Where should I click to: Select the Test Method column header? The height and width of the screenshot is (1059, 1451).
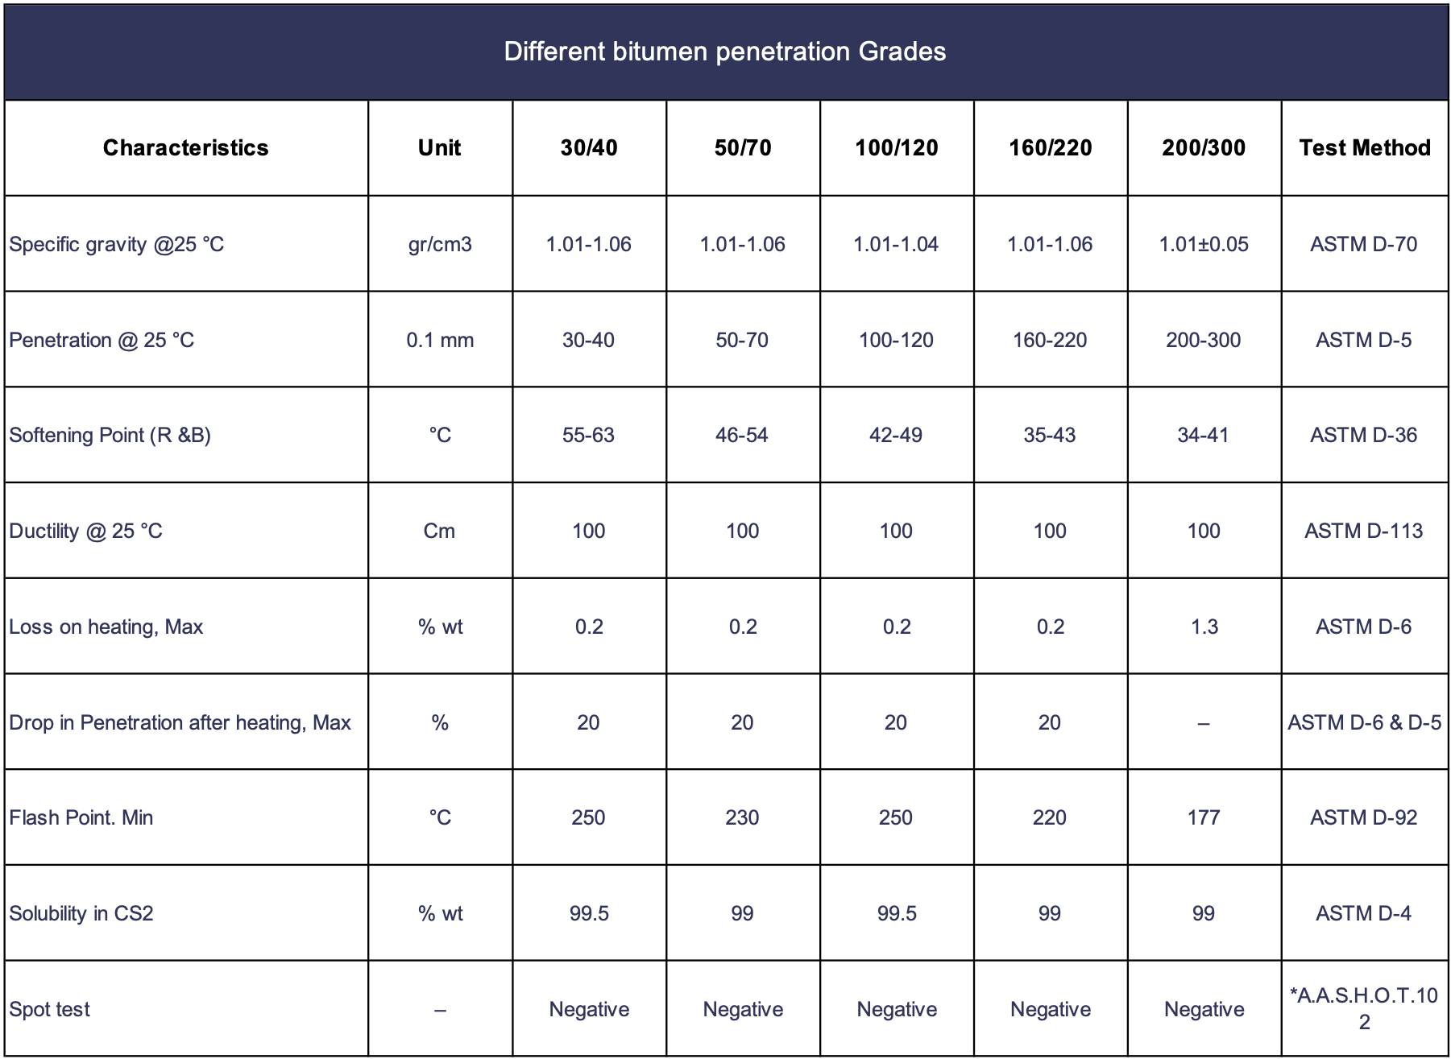pyautogui.click(x=1365, y=147)
